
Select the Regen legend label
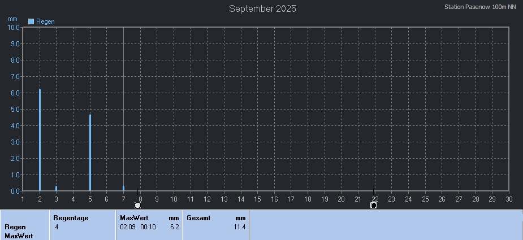(45, 21)
